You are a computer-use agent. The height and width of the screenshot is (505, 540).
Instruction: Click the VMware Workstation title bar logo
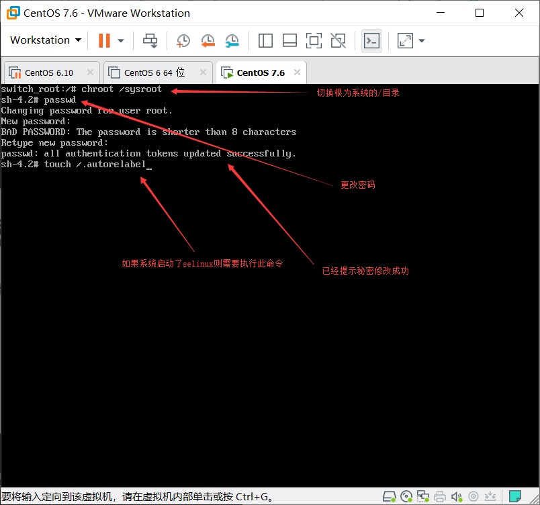(13, 13)
